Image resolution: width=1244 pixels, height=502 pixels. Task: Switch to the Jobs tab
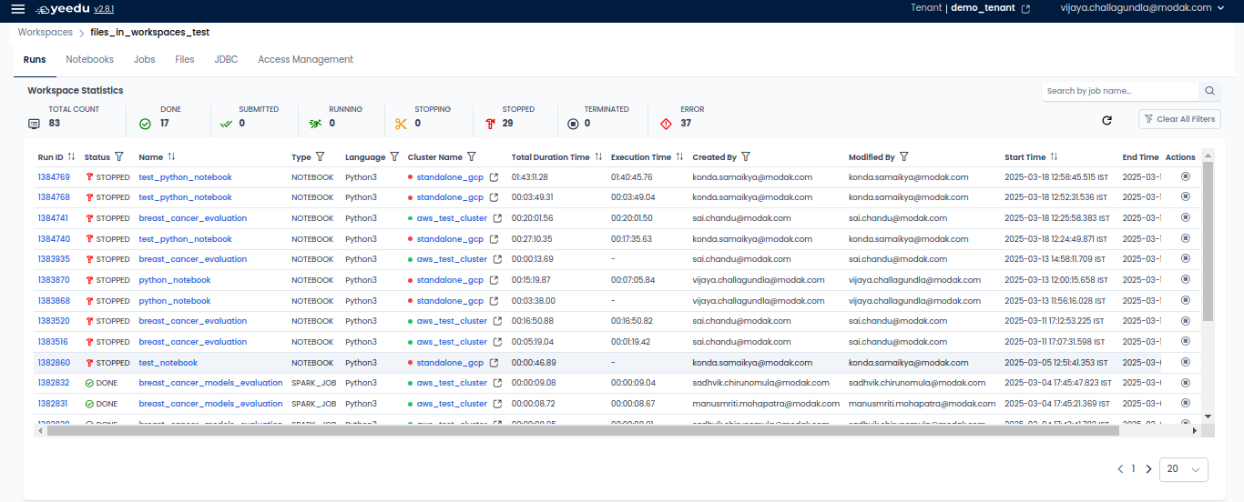(144, 59)
